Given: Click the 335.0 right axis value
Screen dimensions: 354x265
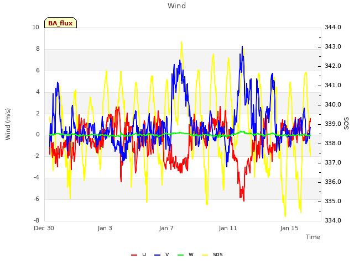Looking at the screenshot, I should 333,201.
